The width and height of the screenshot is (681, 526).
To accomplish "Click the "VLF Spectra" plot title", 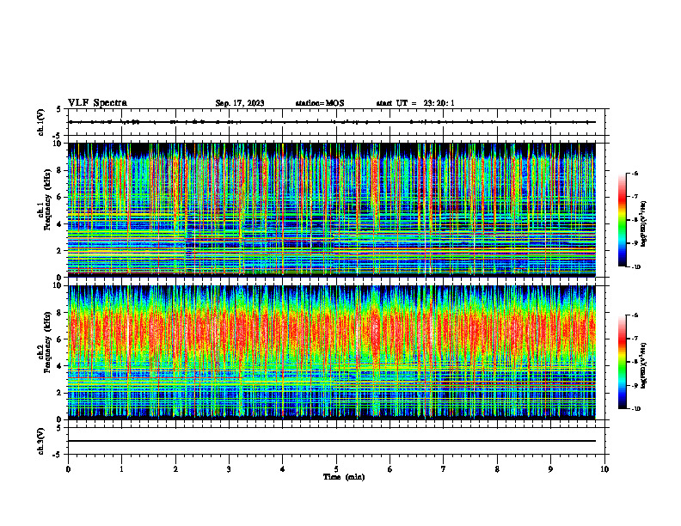I will coord(97,103).
